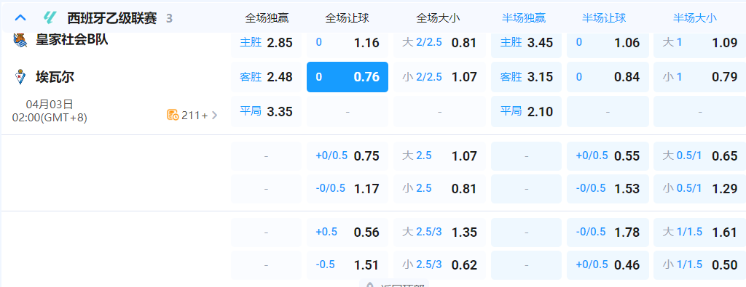Pick half-time -0/0.5 at 1.53

click(x=608, y=189)
